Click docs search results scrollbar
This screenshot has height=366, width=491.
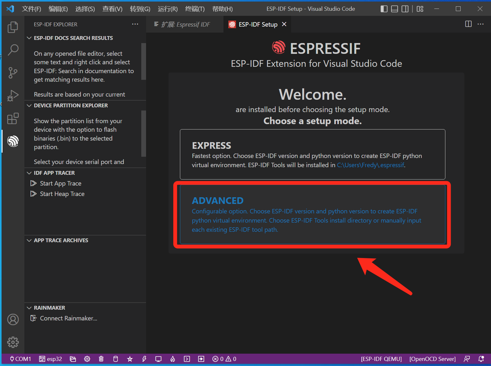point(143,61)
